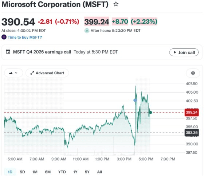Open chart type dropdown
Image resolution: width=204 pixels, height=176 pixels.
click(13, 73)
